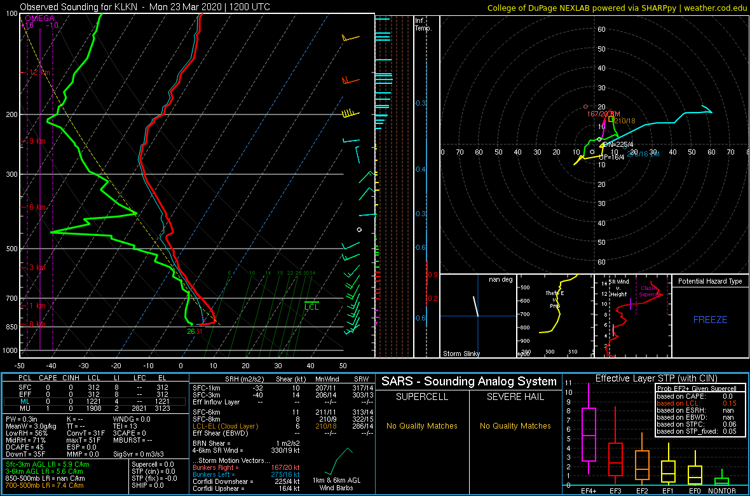Click the SARS - Sounding Analog System heading
750x496 pixels.
tap(469, 382)
